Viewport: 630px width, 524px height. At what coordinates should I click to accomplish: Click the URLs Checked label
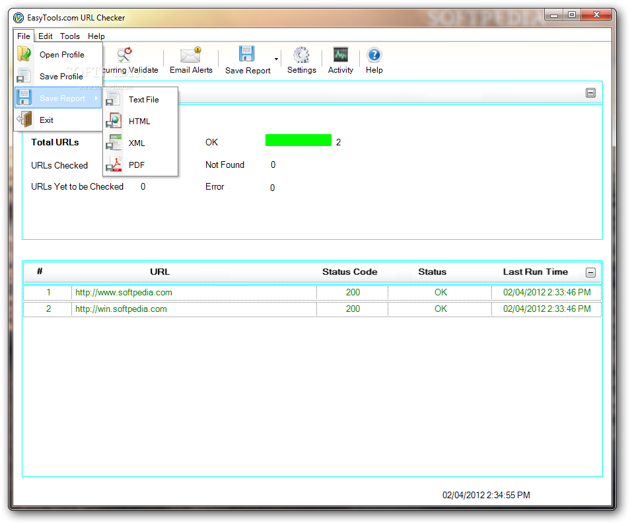pos(59,166)
